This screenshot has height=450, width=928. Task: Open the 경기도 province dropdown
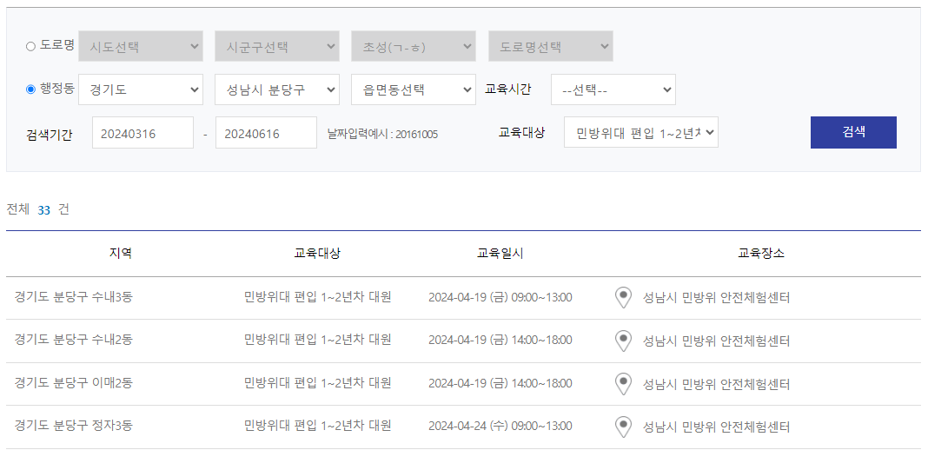click(140, 89)
